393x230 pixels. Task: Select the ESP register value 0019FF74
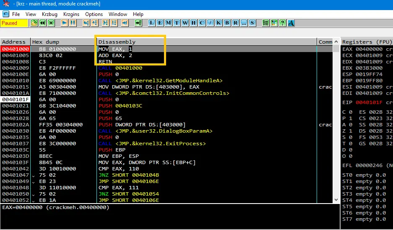tap(369, 74)
